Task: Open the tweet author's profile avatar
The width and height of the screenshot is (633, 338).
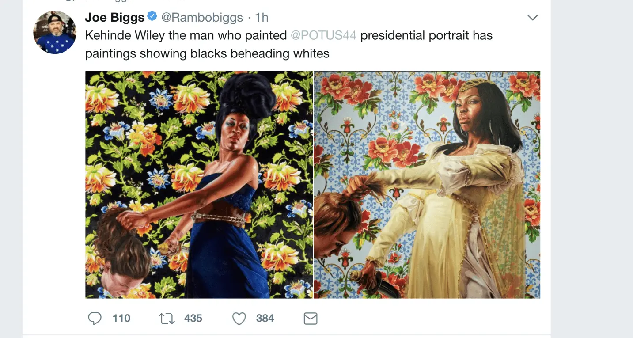Action: click(x=55, y=32)
